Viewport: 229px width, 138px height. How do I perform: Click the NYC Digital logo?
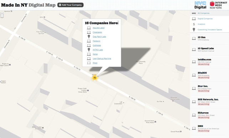click(200, 5)
